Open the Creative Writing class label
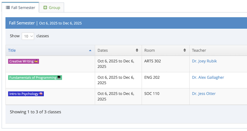The height and width of the screenshot is (131, 247). click(x=22, y=61)
